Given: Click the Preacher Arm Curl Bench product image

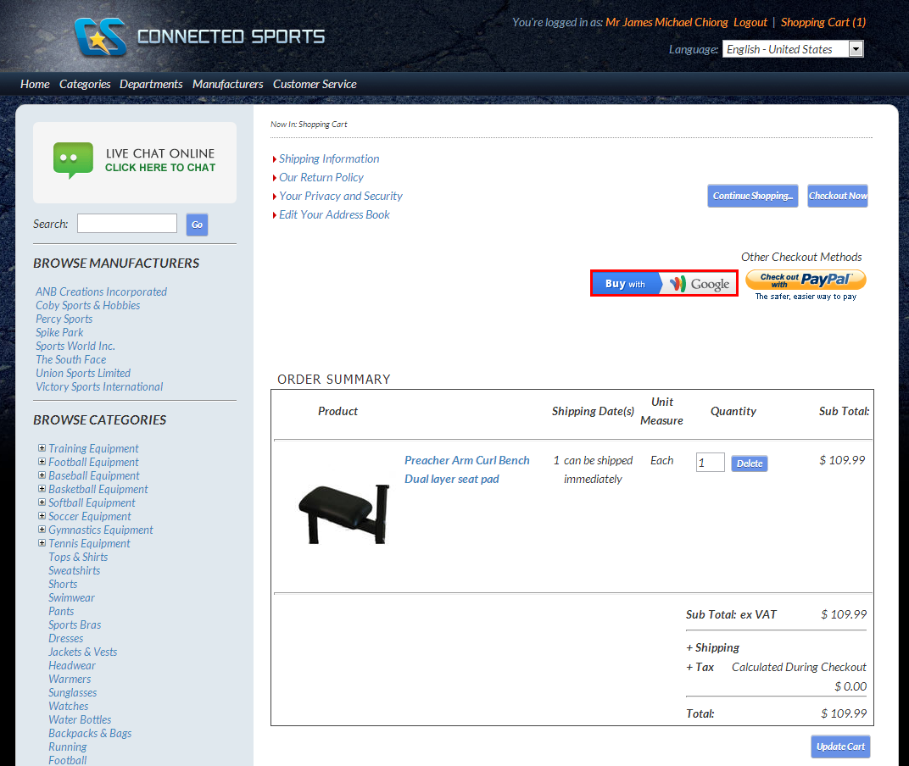Looking at the screenshot, I should click(343, 514).
